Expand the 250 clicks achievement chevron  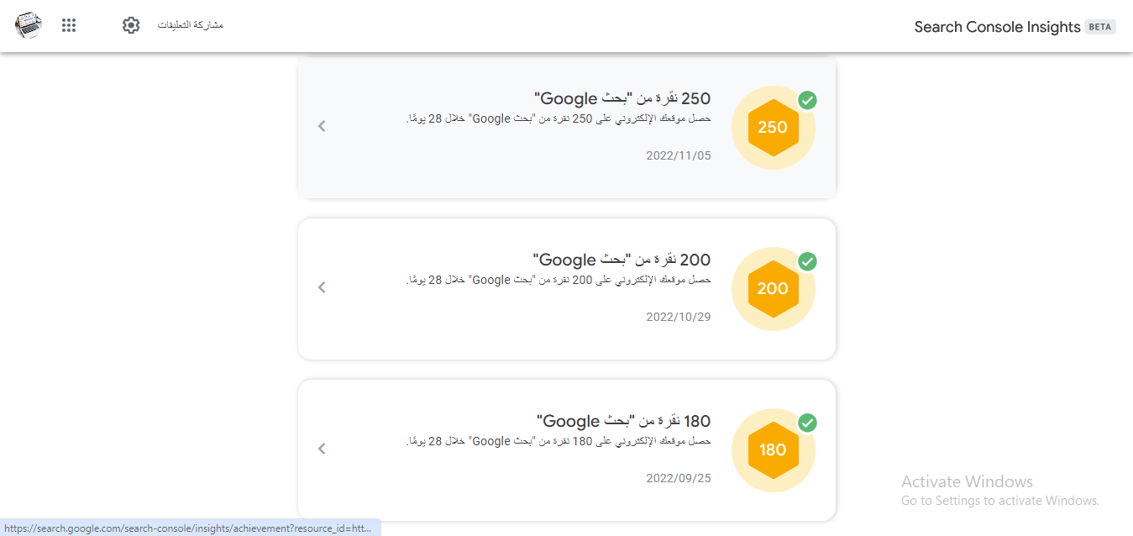[x=322, y=126]
